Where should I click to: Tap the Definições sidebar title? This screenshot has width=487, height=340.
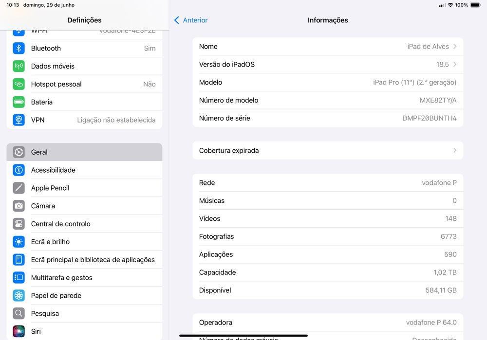point(84,20)
